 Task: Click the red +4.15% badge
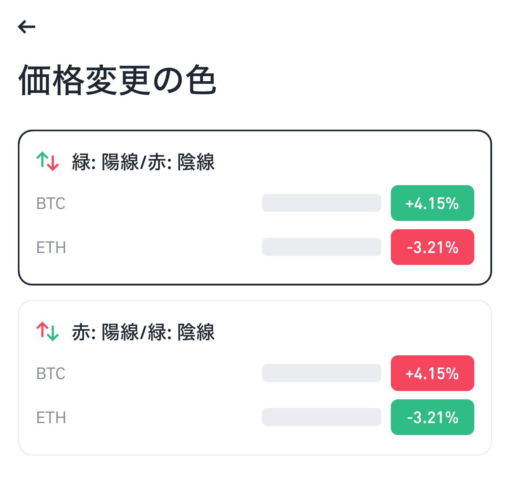coord(432,373)
